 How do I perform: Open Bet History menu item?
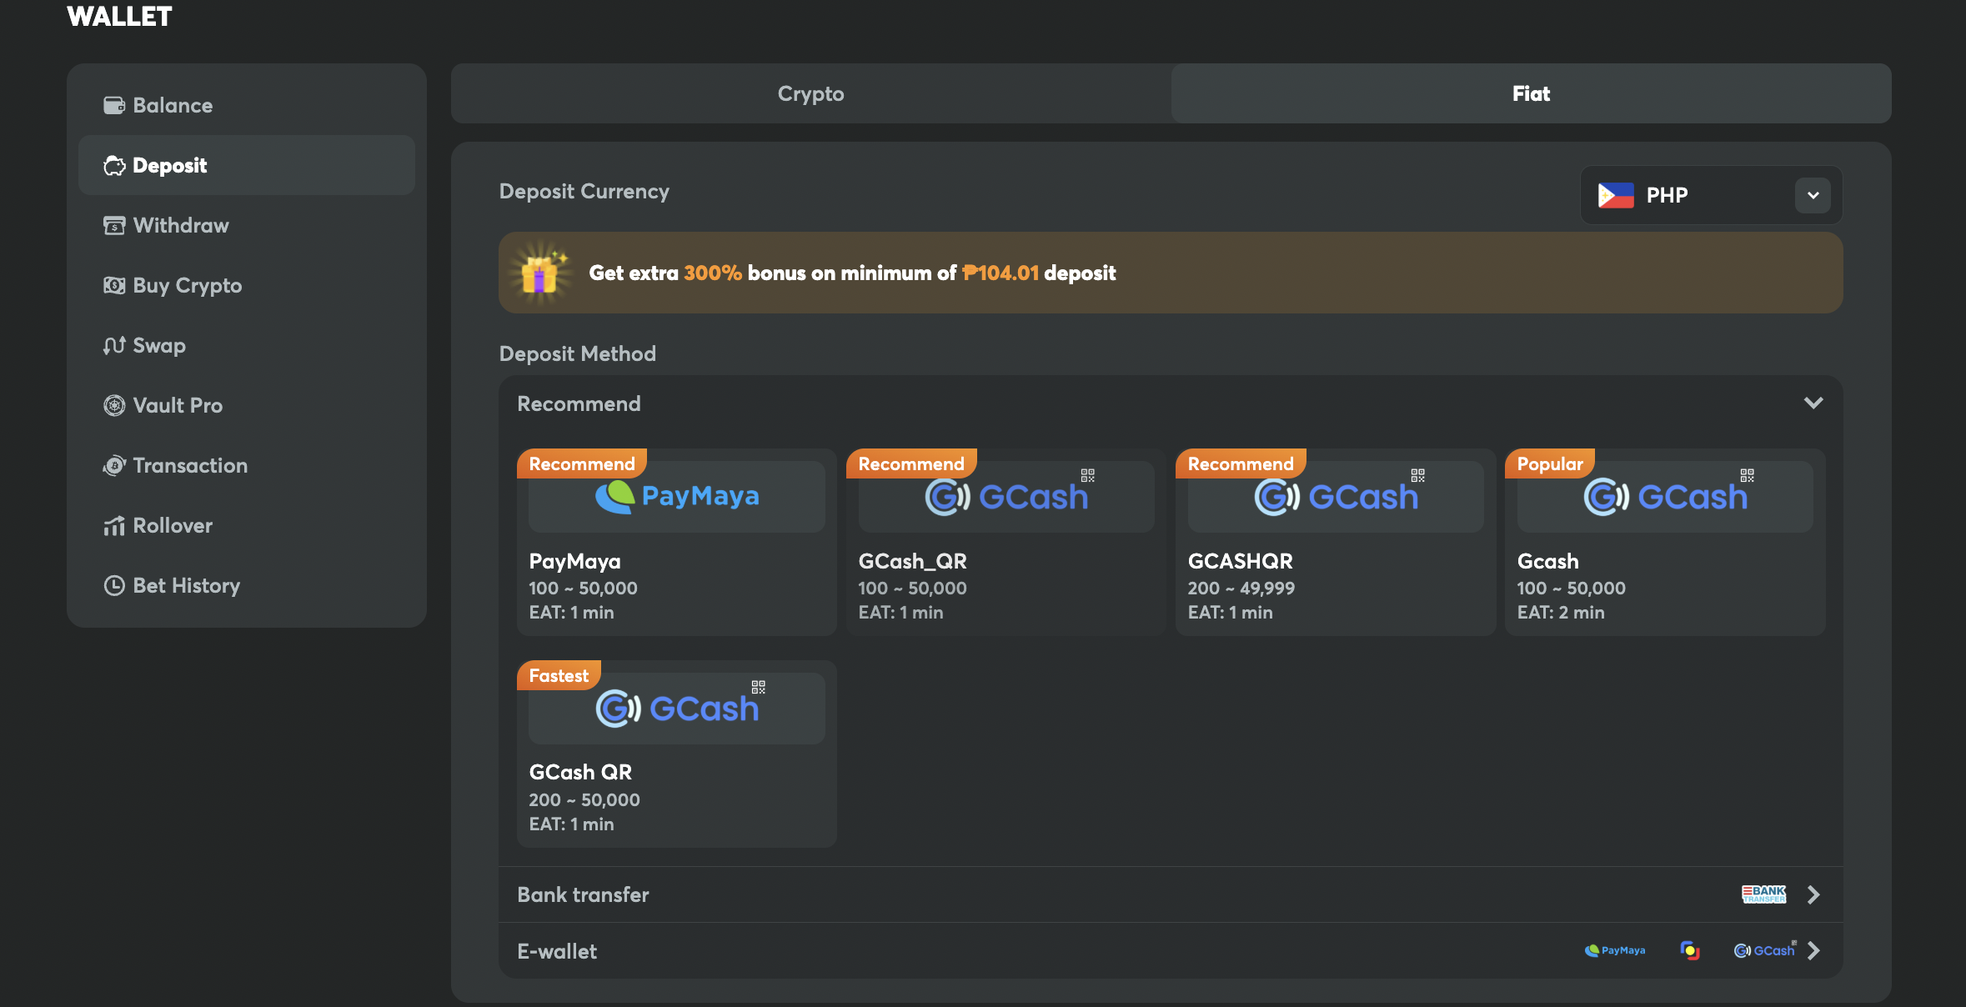(247, 585)
